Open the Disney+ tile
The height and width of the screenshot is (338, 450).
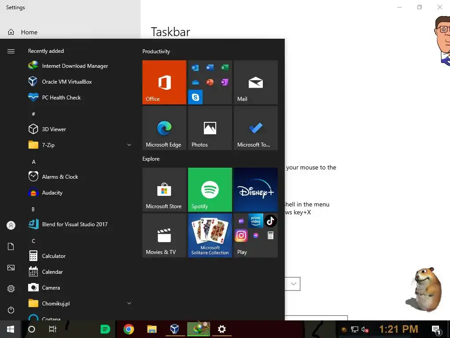coord(256,190)
